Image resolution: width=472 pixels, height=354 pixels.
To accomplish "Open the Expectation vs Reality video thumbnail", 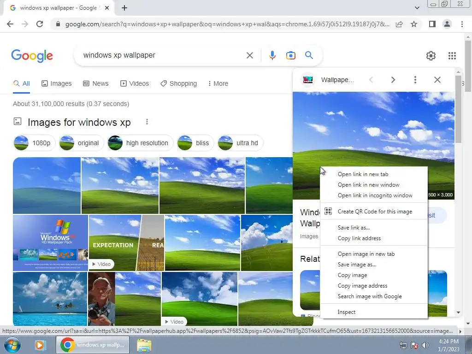I will (126, 242).
